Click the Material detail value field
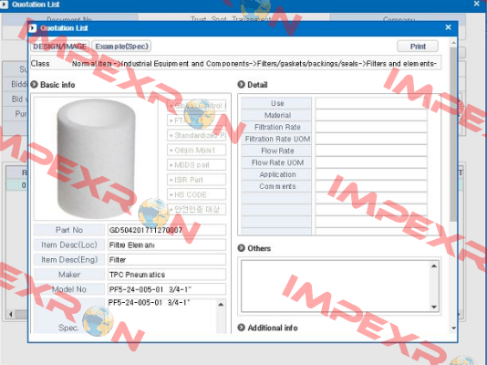The image size is (487, 365). click(x=371, y=115)
